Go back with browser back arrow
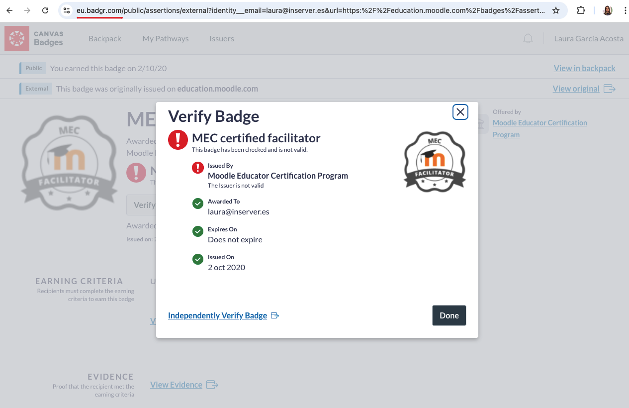 pos(9,10)
